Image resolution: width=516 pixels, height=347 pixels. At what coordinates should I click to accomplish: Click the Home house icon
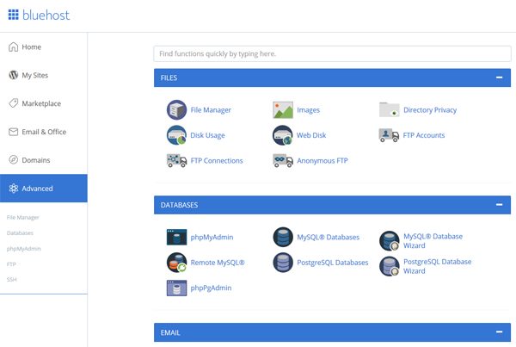13,46
